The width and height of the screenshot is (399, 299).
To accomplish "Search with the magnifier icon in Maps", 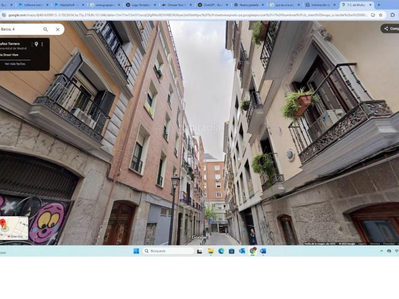I will pyautogui.click(x=46, y=29).
